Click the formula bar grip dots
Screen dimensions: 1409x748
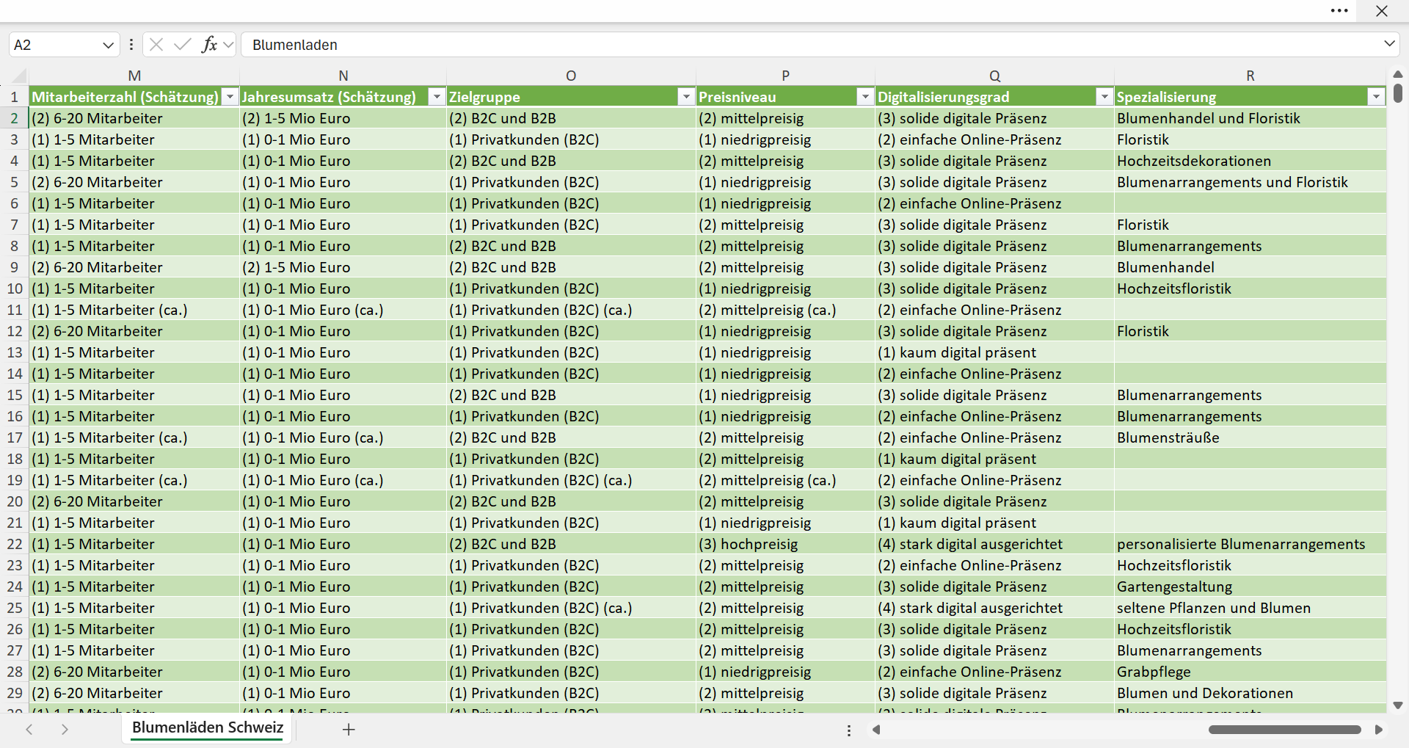click(131, 45)
